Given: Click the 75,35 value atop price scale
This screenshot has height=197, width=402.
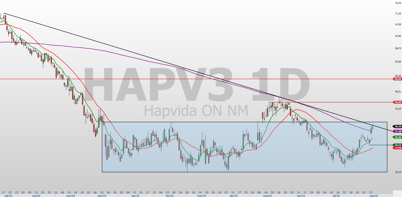Looking at the screenshot, I should (398, 3).
